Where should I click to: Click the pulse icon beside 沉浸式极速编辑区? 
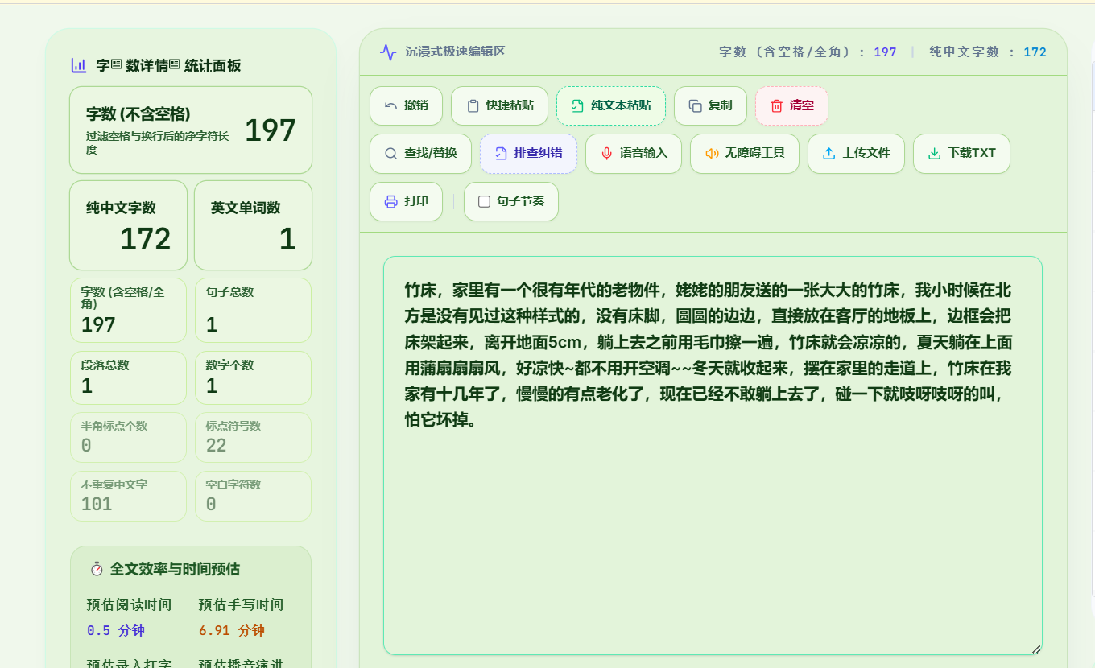click(x=388, y=52)
